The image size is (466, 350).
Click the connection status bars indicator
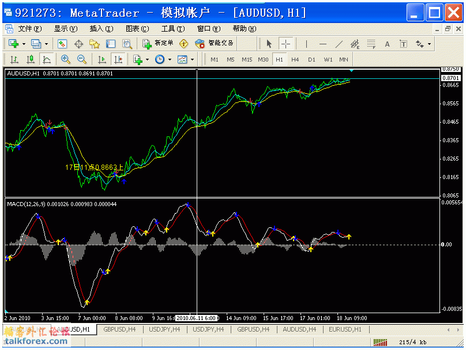pos(381,343)
